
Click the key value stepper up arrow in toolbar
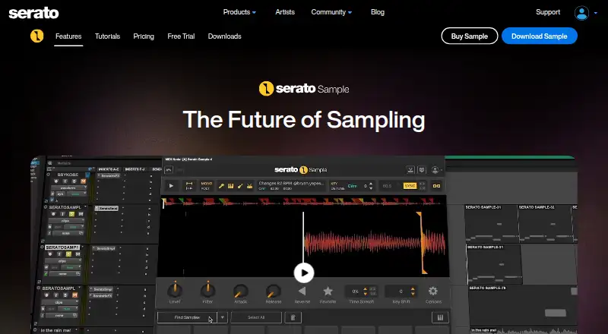coord(371,184)
